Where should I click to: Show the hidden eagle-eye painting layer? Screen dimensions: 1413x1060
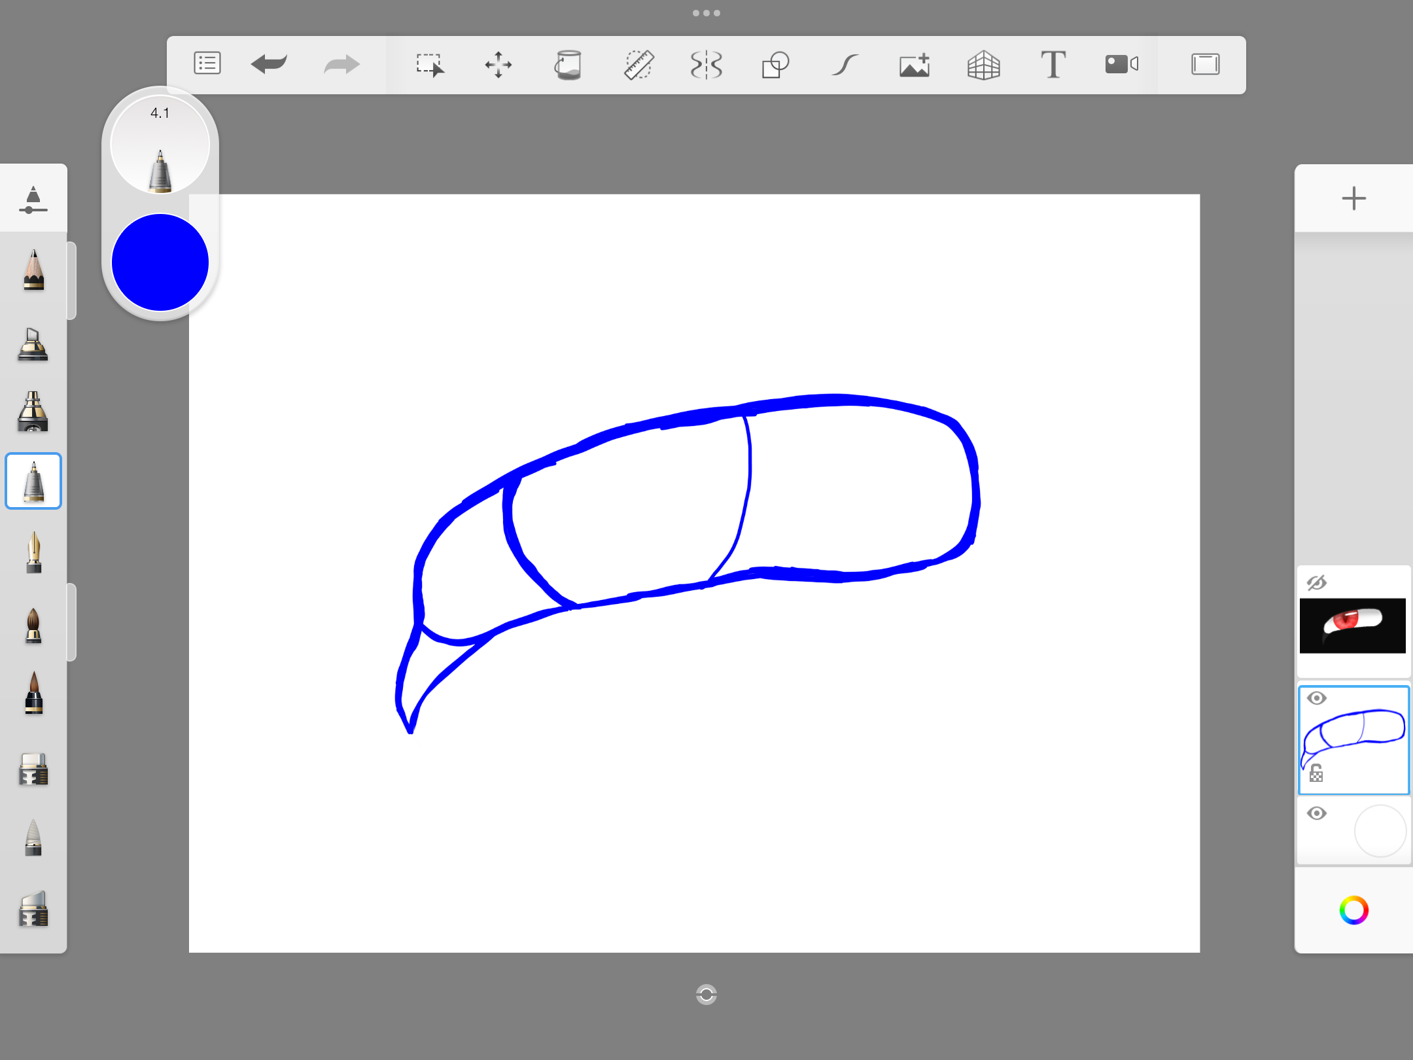click(1317, 581)
